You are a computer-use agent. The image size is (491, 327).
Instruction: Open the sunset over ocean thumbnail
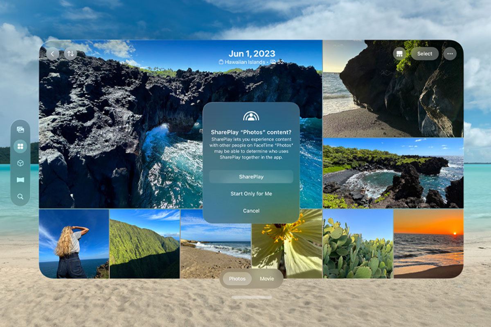pyautogui.click(x=428, y=244)
